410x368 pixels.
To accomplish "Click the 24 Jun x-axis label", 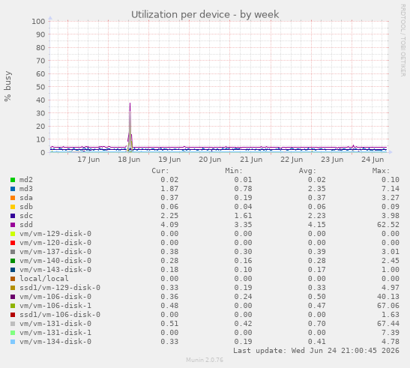I will pyautogui.click(x=373, y=160).
